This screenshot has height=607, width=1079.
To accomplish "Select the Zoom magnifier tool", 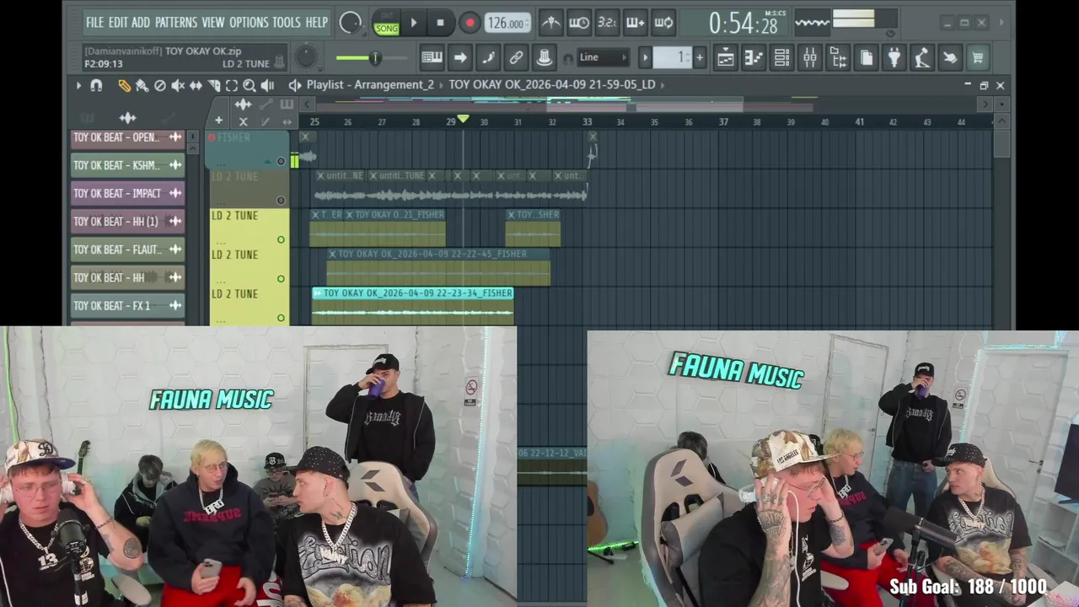I will pos(250,85).
